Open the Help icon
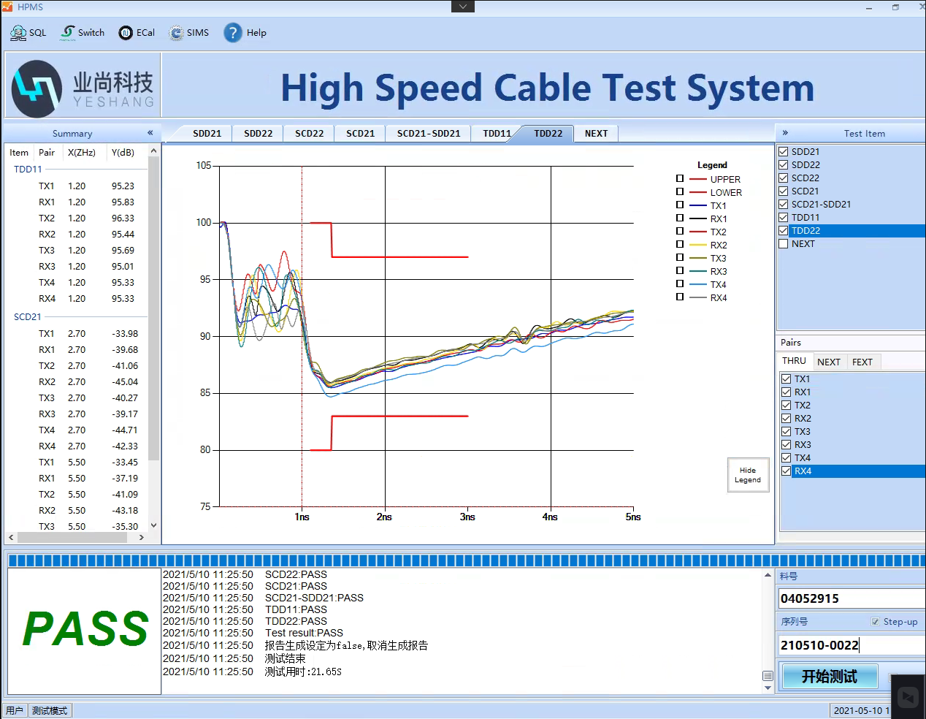 click(x=232, y=33)
